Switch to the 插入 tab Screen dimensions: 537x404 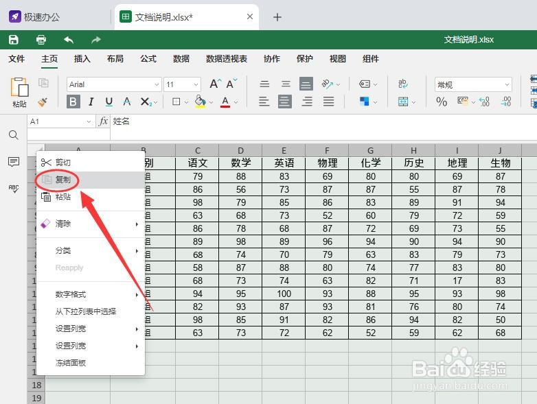click(x=82, y=59)
